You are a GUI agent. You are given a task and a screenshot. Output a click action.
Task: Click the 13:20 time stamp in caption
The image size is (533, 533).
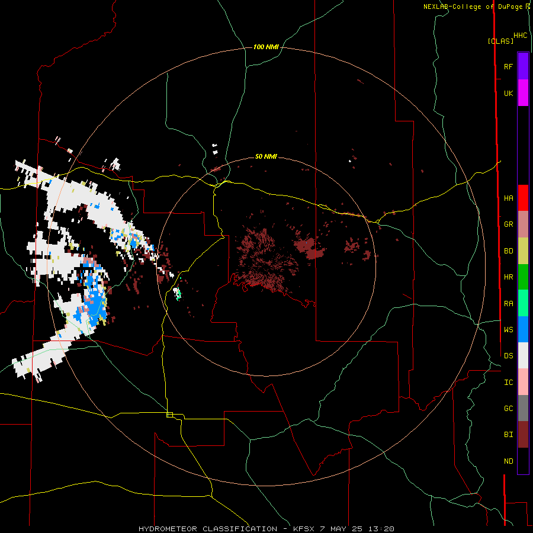383,529
